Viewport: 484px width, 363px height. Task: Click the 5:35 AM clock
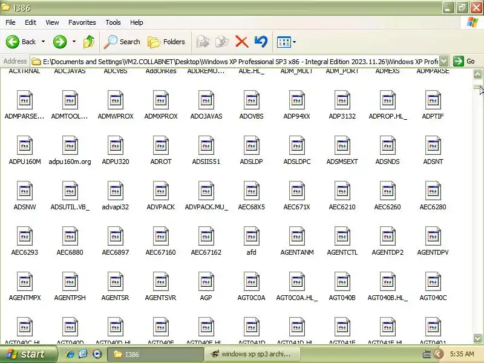[462, 355]
